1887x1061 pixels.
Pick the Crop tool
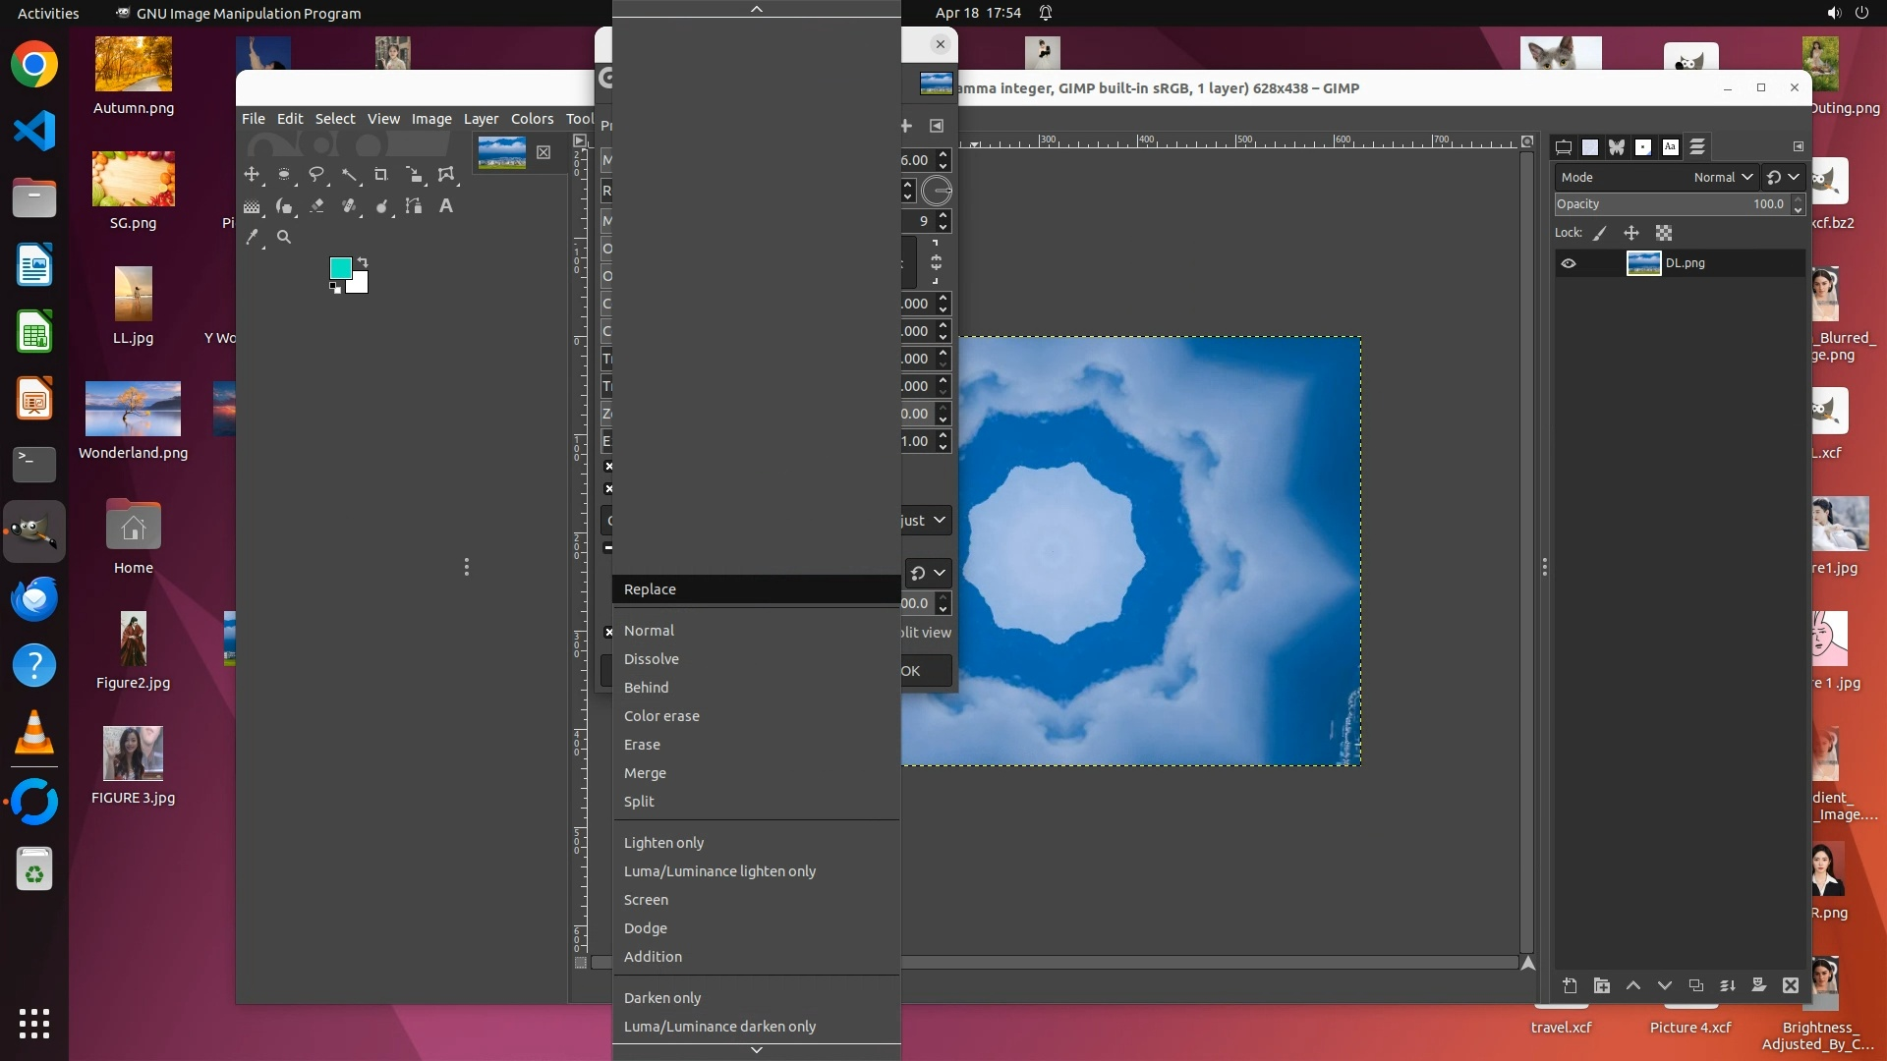[381, 175]
